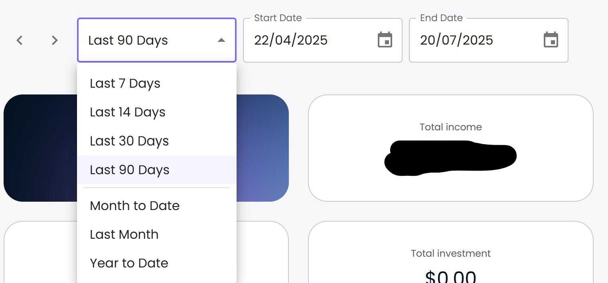Click the Total investment card

[x=451, y=252]
